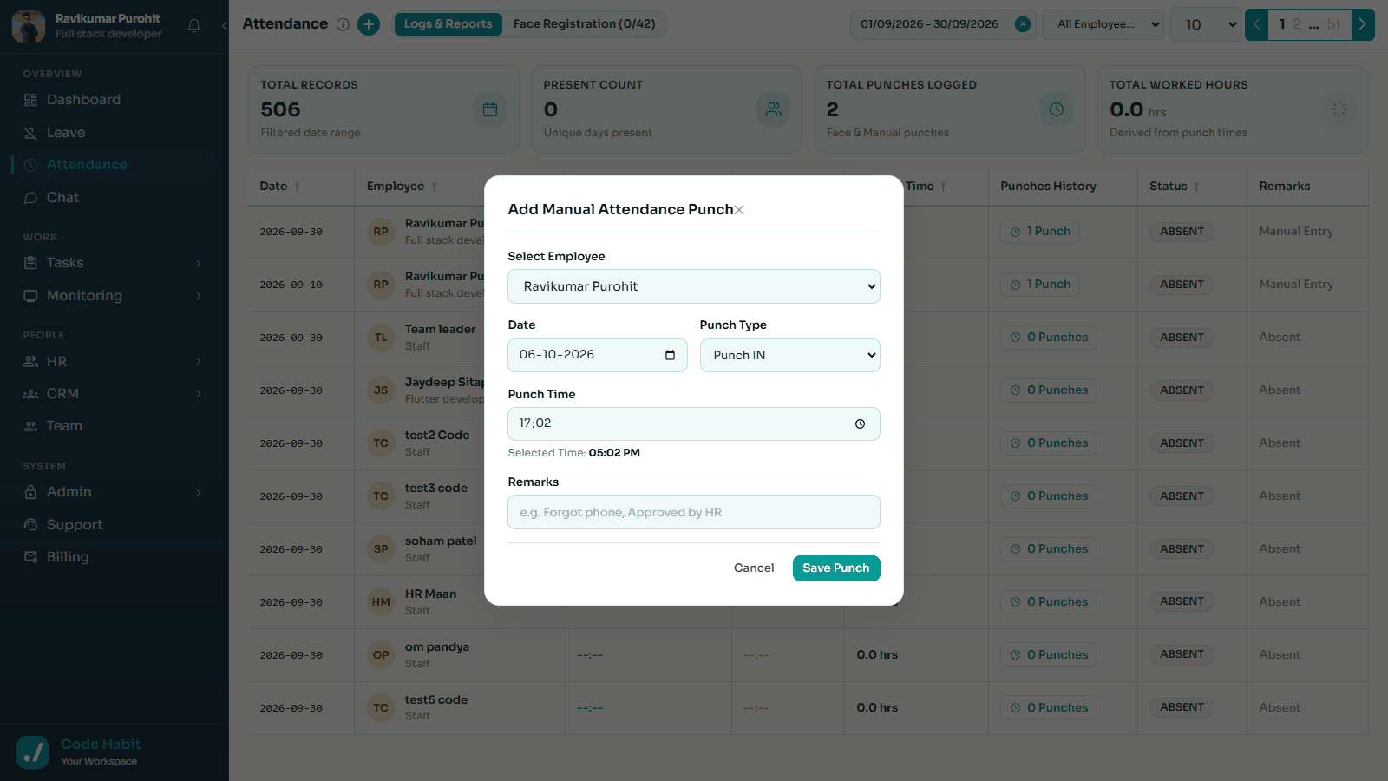Click the clock icon in Punch Time field
Image resolution: width=1388 pixels, height=781 pixels.
pyautogui.click(x=860, y=424)
